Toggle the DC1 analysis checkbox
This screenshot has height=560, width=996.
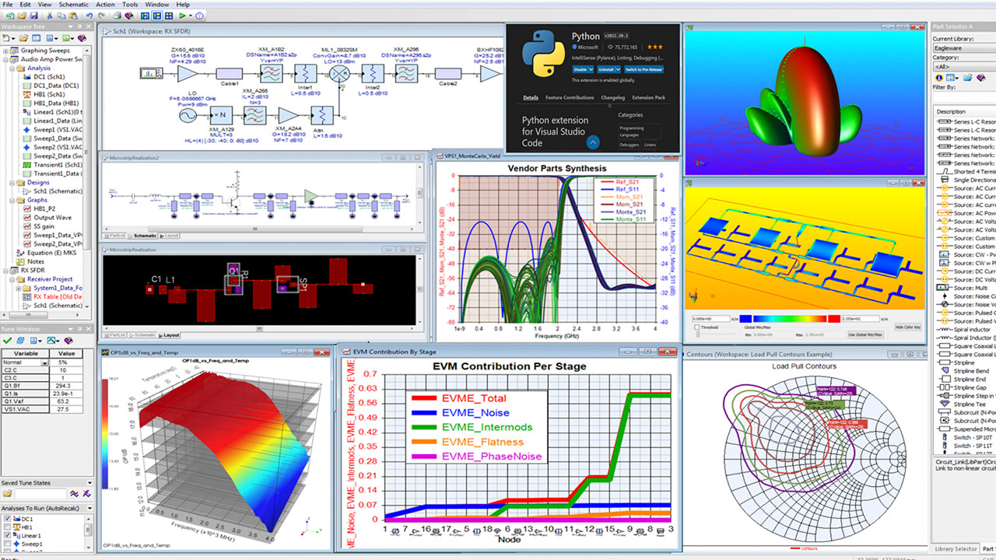pos(8,519)
